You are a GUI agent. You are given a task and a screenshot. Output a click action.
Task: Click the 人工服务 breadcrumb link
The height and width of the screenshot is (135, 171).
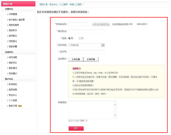[64, 4]
